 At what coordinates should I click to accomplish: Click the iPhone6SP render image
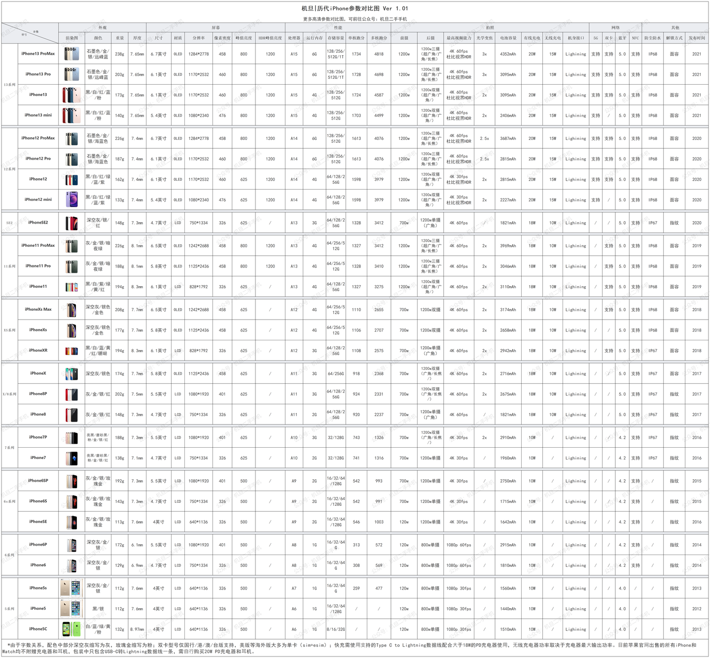71,481
